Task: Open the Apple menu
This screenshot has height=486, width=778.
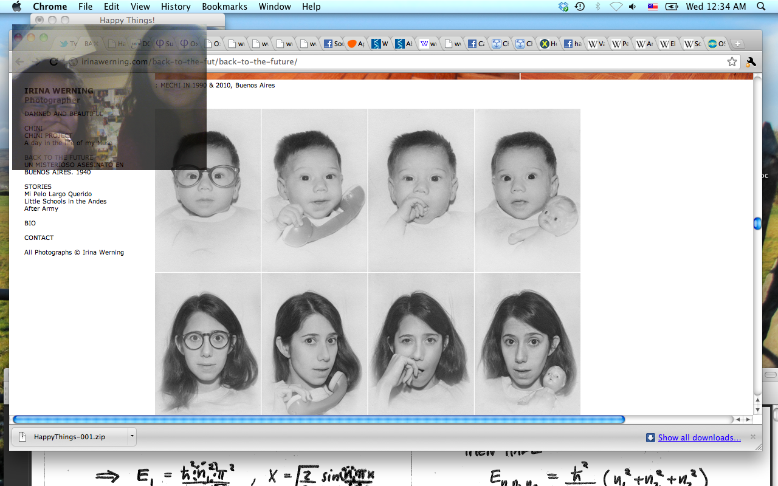Action: (16, 7)
